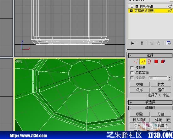This screenshot has height=139, width=173.
Task: Select Border sub-object mode icon
Action: pyautogui.click(x=149, y=62)
